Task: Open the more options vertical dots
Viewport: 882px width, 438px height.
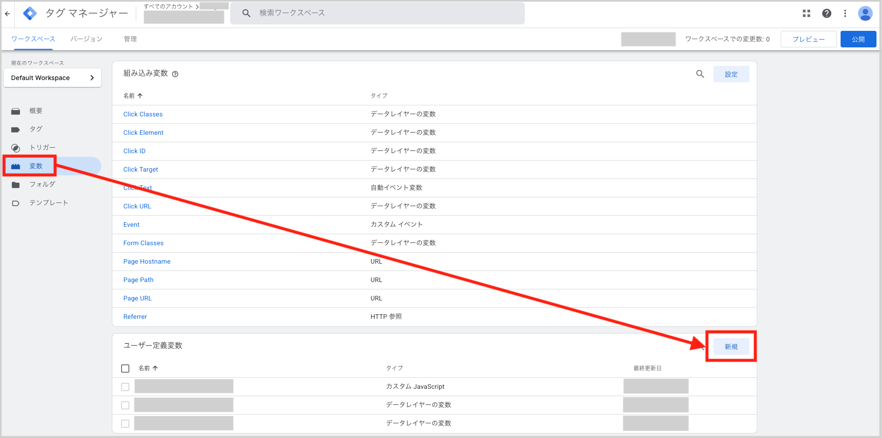Action: point(845,13)
